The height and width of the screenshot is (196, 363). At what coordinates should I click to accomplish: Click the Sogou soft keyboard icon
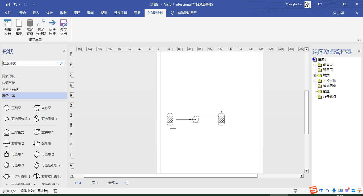point(340,190)
